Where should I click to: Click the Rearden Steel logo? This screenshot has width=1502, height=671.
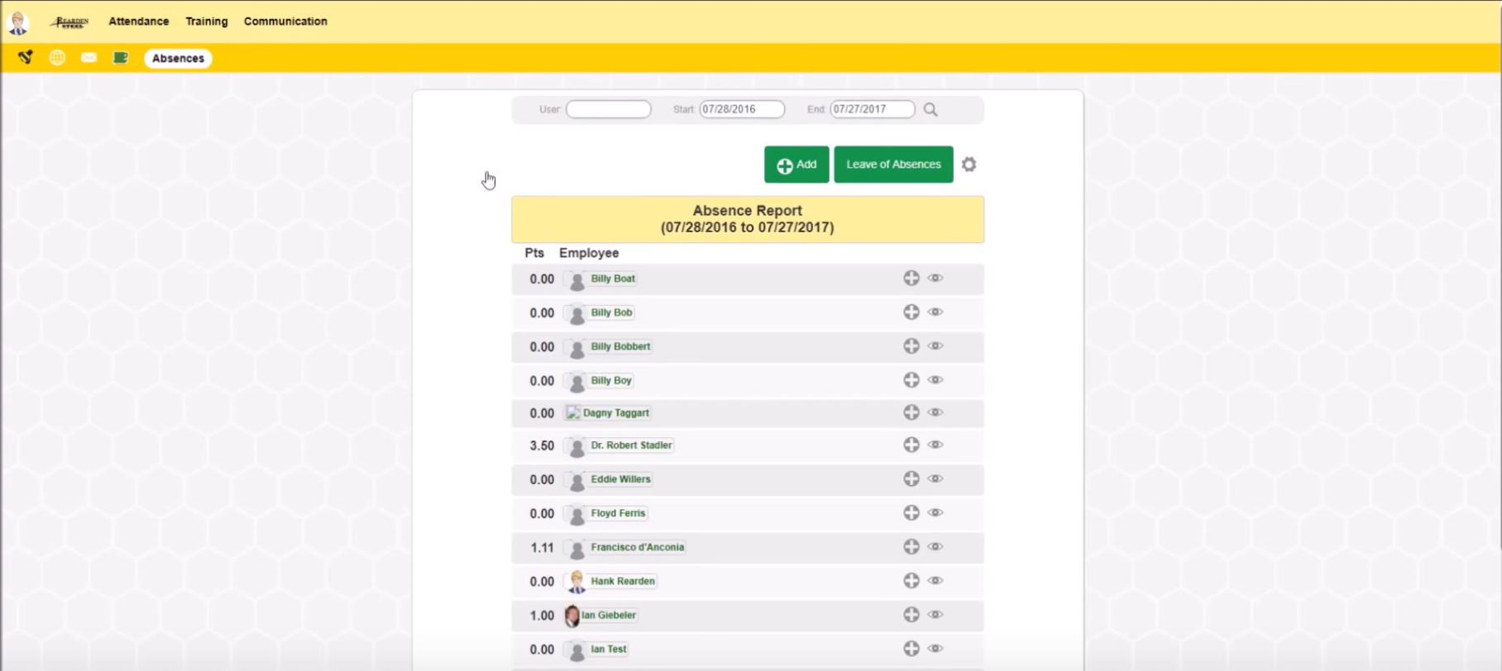69,22
